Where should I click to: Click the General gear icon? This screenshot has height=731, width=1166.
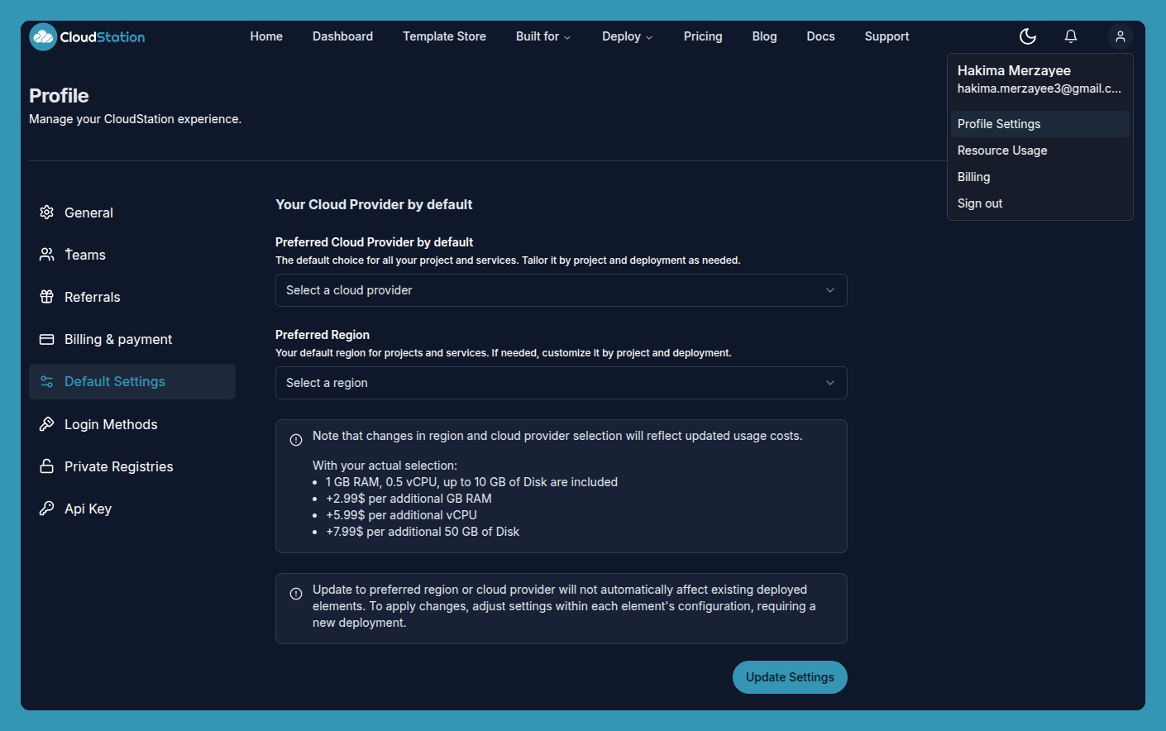[47, 213]
